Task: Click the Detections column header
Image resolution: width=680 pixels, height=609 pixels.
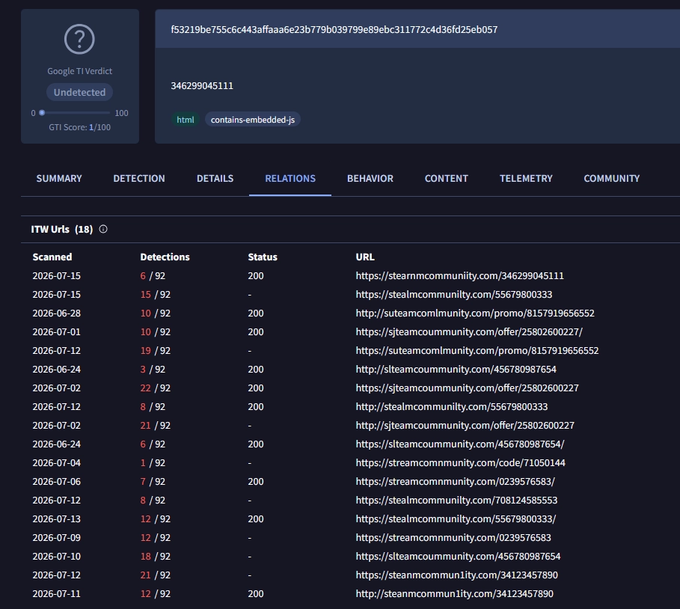Action: (165, 257)
